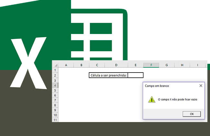Close the Campo em branco dialog

tap(201, 86)
